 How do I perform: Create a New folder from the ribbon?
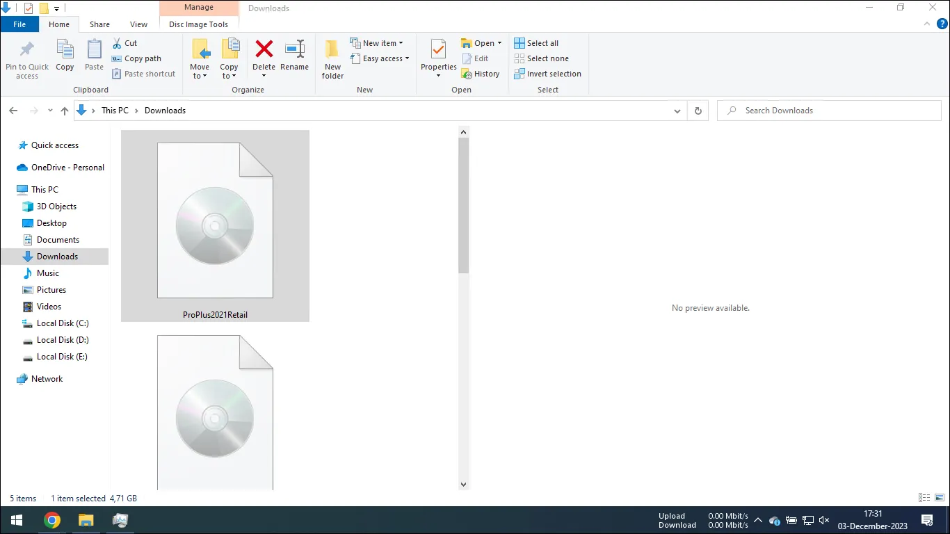tap(332, 59)
